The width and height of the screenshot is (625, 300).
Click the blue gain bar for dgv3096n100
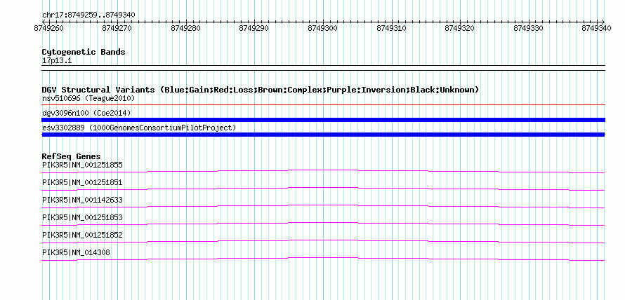(x=323, y=120)
